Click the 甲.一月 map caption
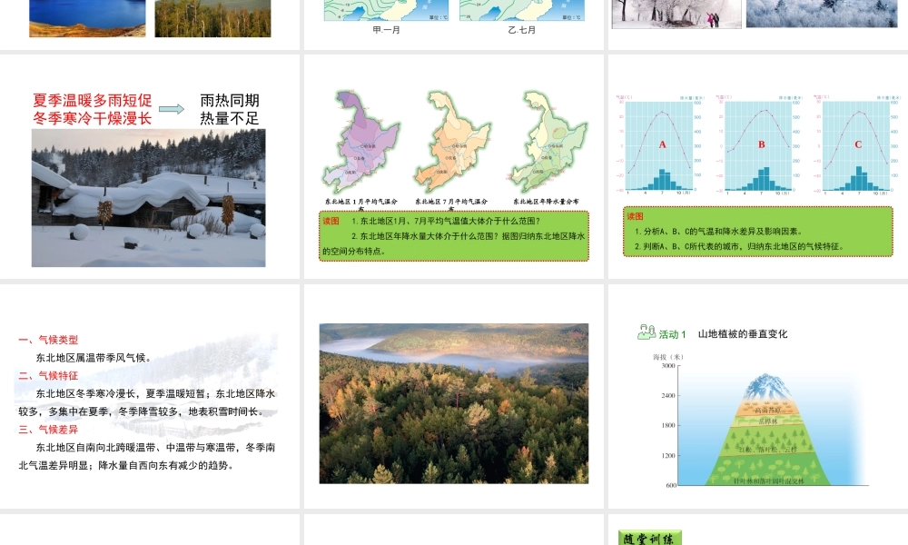 (x=386, y=30)
